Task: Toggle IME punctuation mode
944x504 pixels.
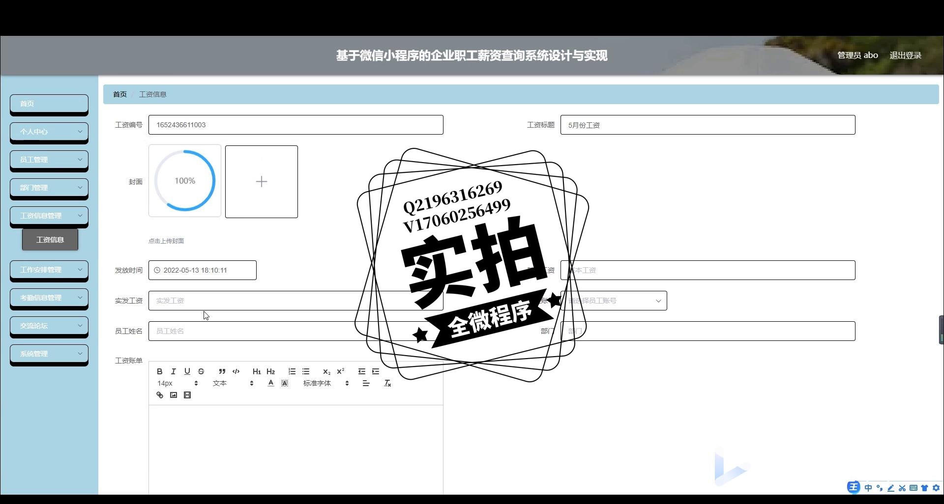Action: 879,488
